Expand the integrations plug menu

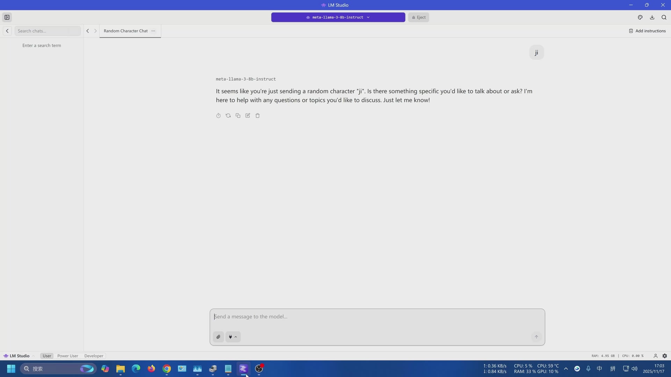click(x=233, y=337)
